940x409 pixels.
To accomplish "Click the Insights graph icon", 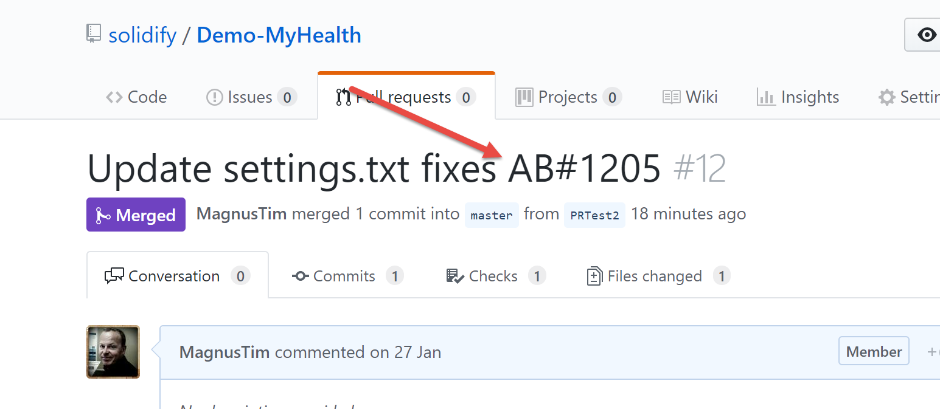I will click(x=766, y=97).
